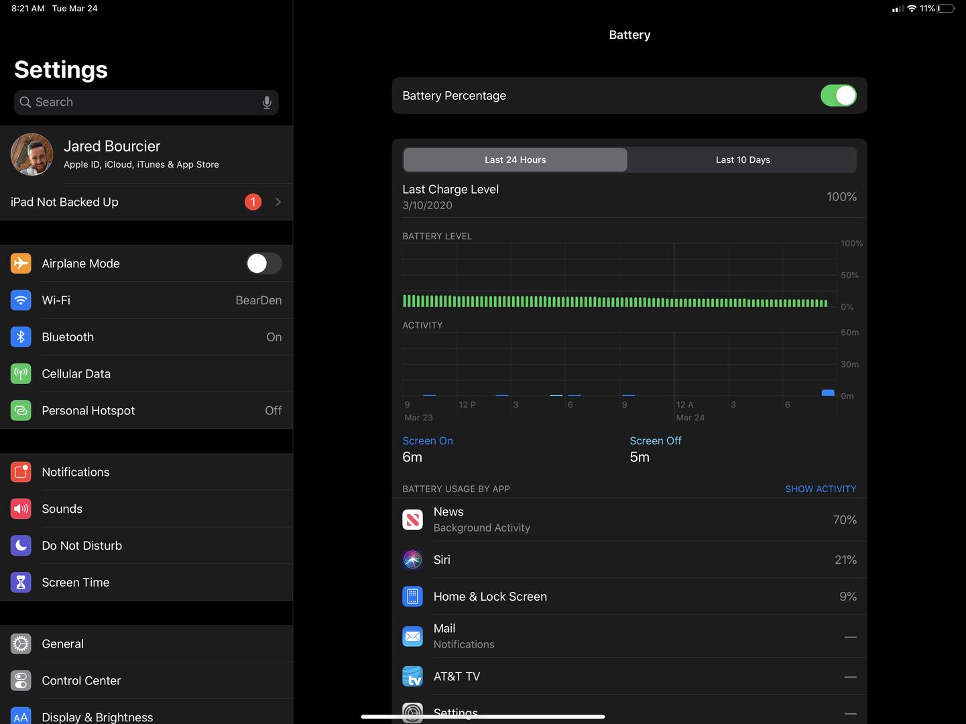Tap the home indicator bar

coord(483,717)
